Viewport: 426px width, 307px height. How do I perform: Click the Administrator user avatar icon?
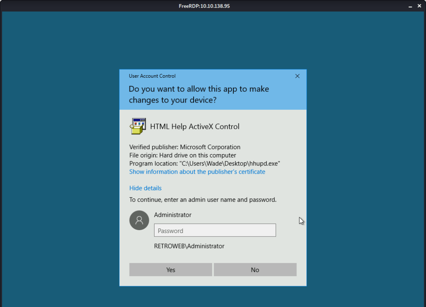pos(139,220)
